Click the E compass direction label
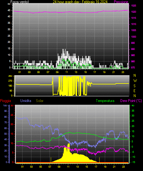Screen dimensions: 143x171 click(134, 91)
